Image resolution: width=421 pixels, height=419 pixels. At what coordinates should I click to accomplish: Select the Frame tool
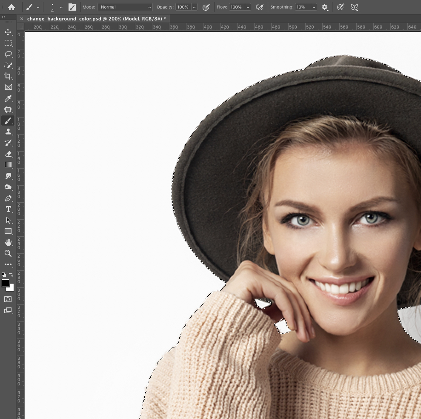pyautogui.click(x=8, y=87)
